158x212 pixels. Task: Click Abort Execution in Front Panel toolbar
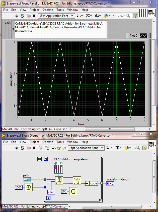coord(29,16)
